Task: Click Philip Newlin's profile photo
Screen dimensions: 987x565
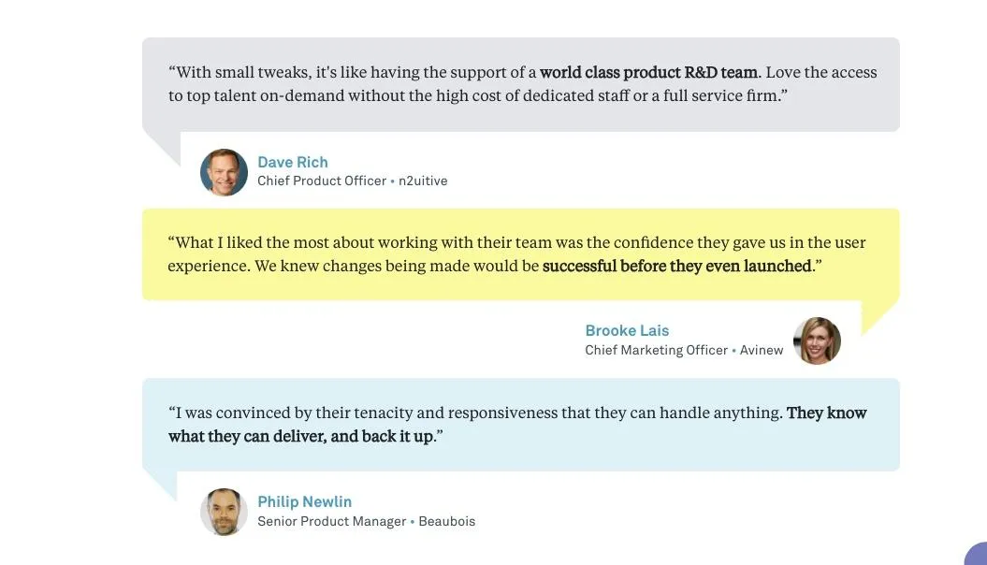Action: point(224,512)
